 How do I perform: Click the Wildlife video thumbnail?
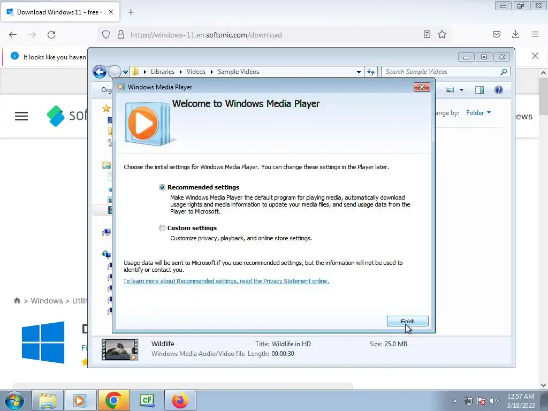pyautogui.click(x=119, y=349)
